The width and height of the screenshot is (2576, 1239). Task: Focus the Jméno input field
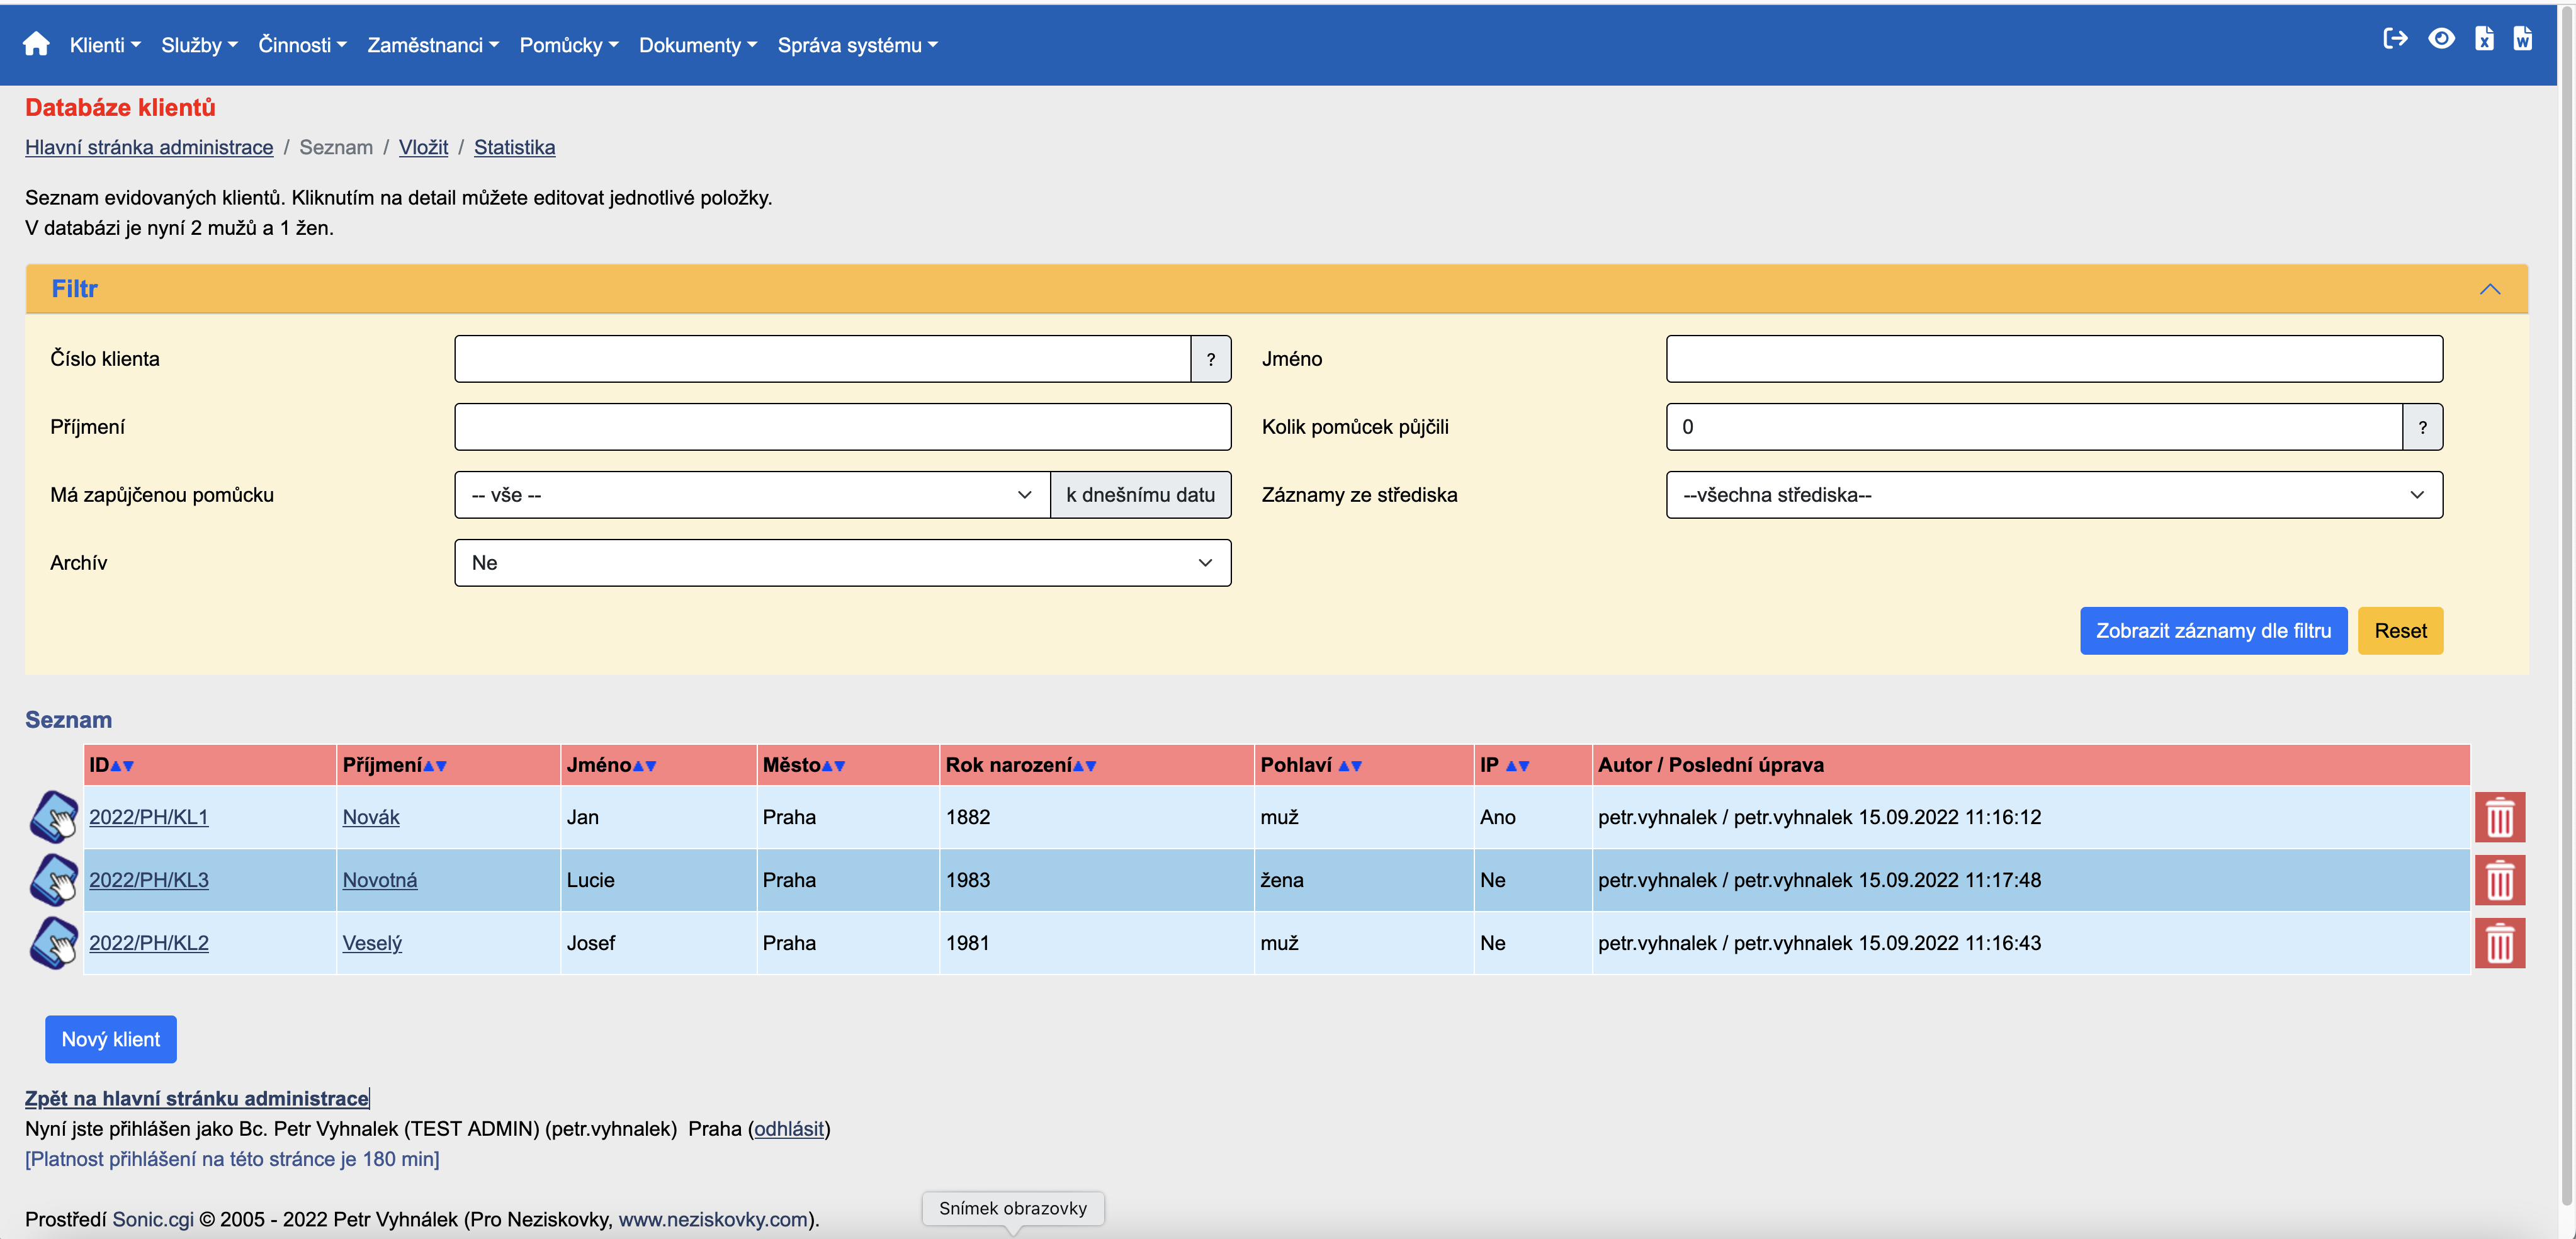2053,359
